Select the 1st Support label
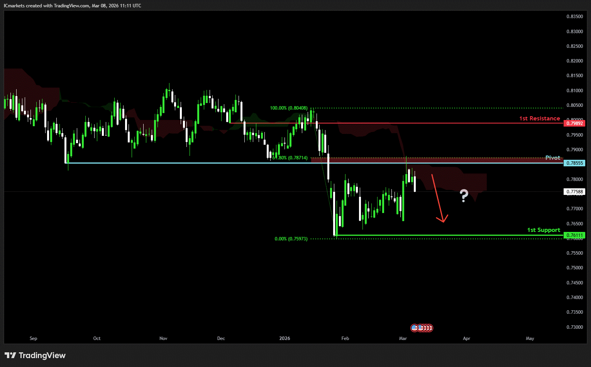 [544, 230]
